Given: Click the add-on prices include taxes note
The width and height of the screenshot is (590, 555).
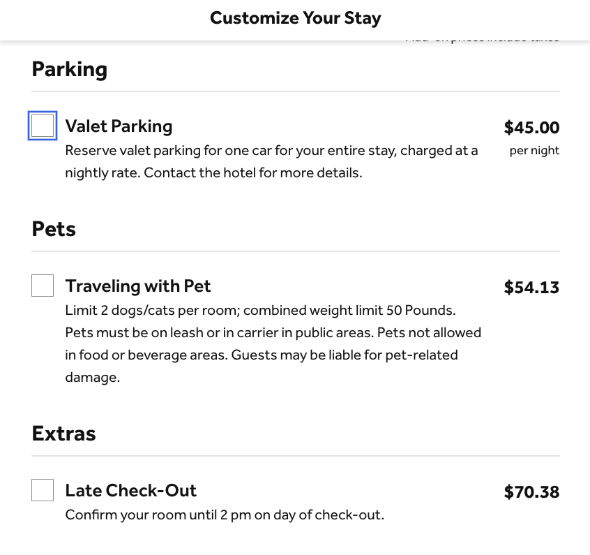Looking at the screenshot, I should [483, 37].
